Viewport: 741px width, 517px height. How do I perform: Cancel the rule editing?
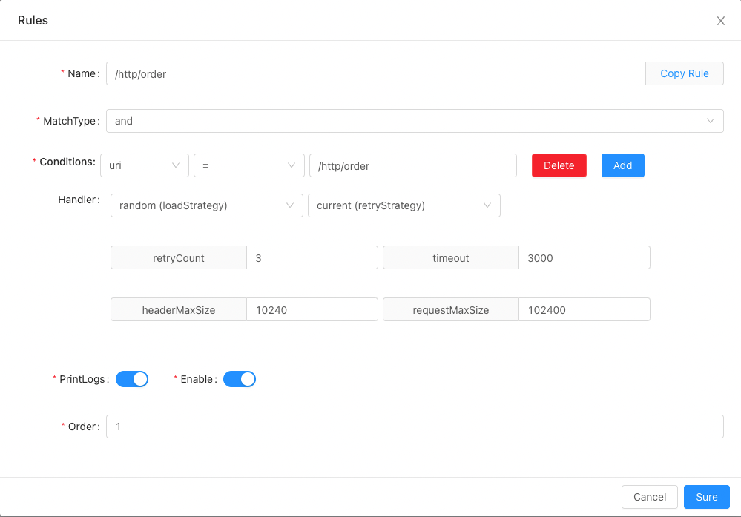(649, 497)
